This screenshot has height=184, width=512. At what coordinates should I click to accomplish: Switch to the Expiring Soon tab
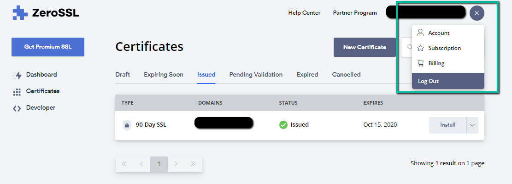(x=164, y=74)
